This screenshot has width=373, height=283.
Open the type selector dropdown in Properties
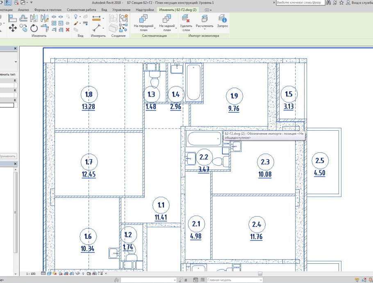tap(16, 62)
